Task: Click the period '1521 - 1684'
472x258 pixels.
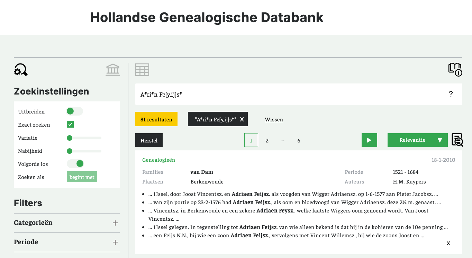Action: pyautogui.click(x=406, y=172)
